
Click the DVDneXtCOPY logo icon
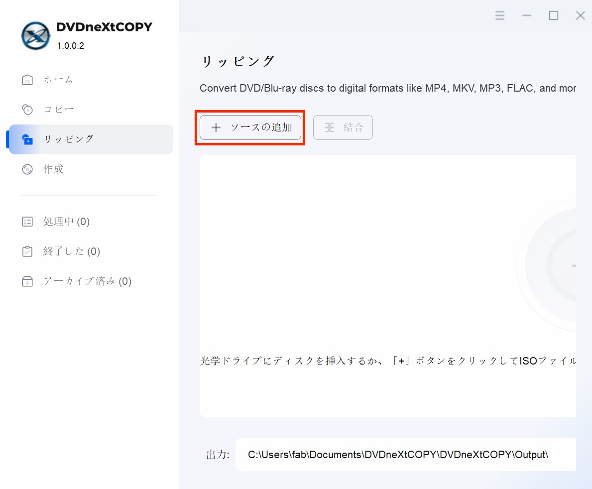(x=35, y=36)
